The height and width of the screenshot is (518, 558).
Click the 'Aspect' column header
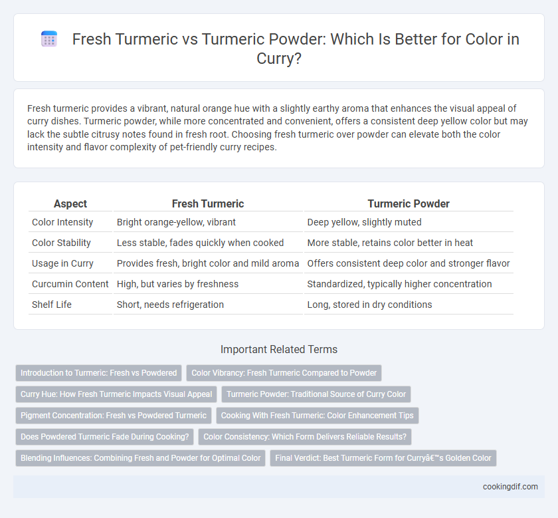pos(70,203)
